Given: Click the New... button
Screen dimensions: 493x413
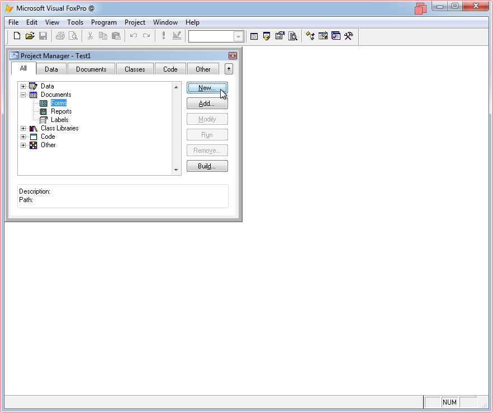Looking at the screenshot, I should 207,88.
